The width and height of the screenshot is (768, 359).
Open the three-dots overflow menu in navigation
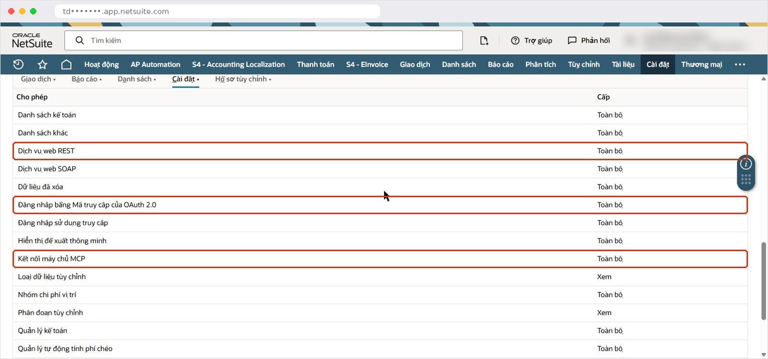740,64
